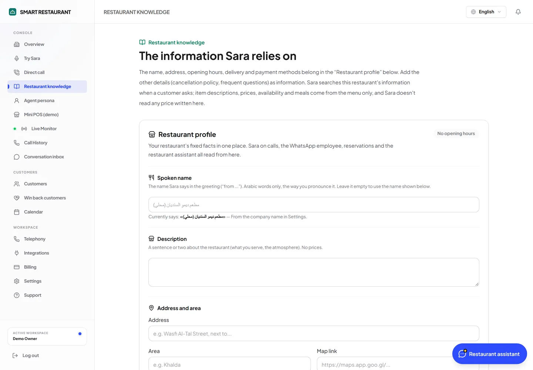Viewport: 533px width, 370px height.
Task: Click the Smart Restaurant logo icon
Action: 13,12
